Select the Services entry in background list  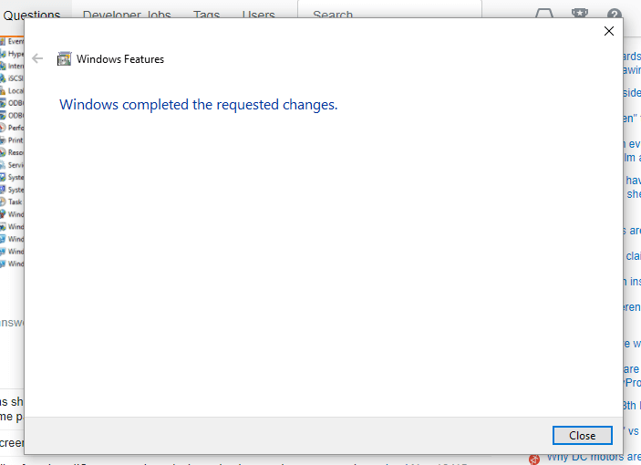click(12, 165)
